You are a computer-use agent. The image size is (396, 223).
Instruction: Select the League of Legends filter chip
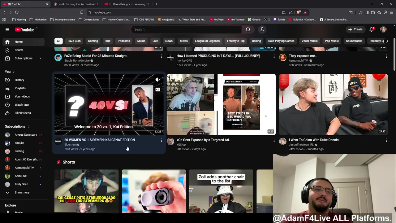207,41
